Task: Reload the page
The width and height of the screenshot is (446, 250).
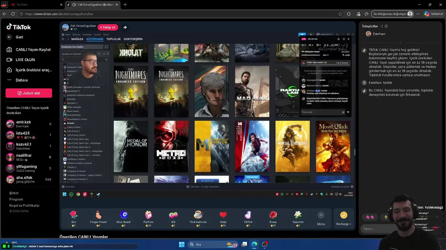Action: point(13,14)
